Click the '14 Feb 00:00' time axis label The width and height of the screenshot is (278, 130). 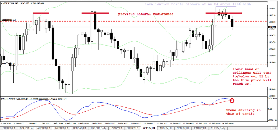(228, 123)
